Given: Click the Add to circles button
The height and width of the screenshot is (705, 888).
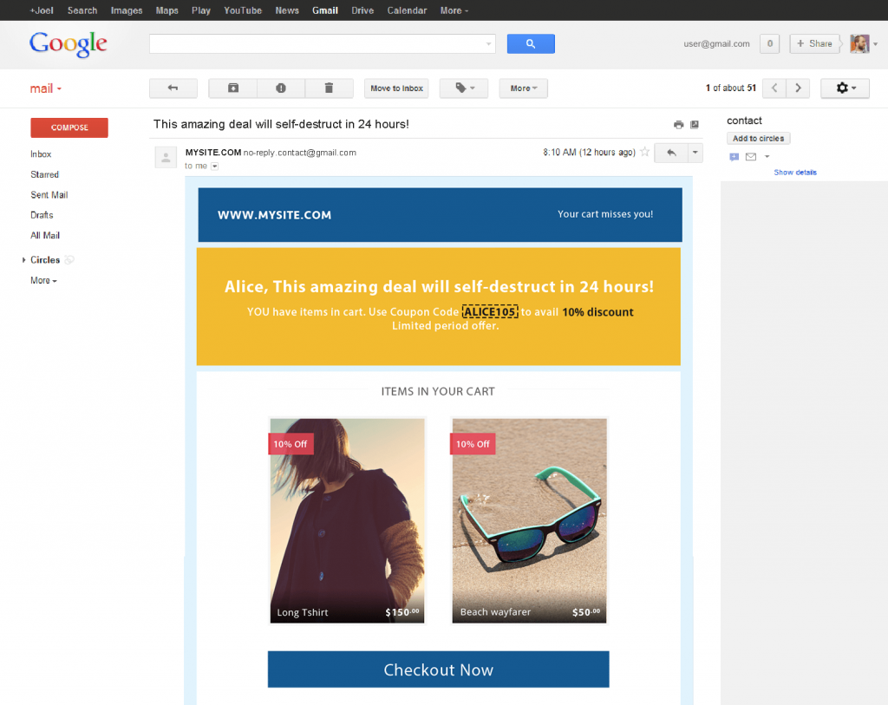Looking at the screenshot, I should pos(758,137).
